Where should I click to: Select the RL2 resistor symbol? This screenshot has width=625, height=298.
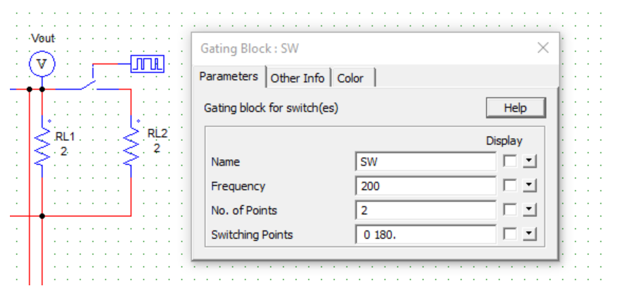tap(131, 146)
